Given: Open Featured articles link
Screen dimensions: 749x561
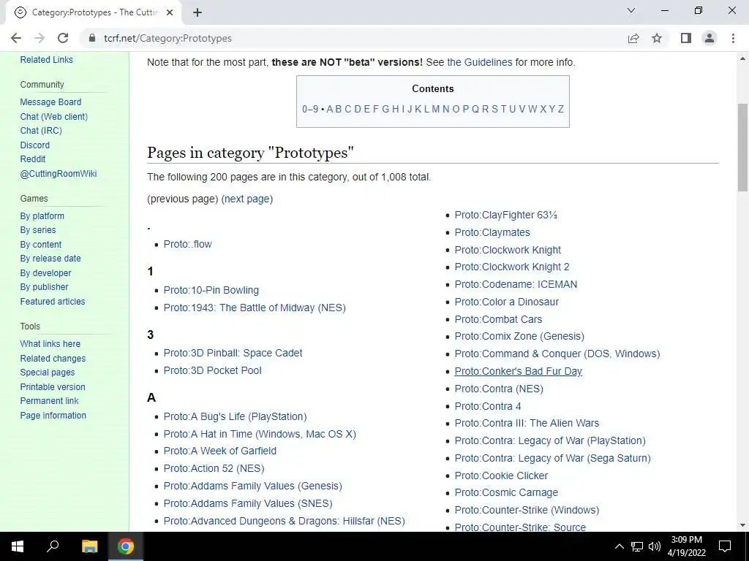Looking at the screenshot, I should (53, 302).
